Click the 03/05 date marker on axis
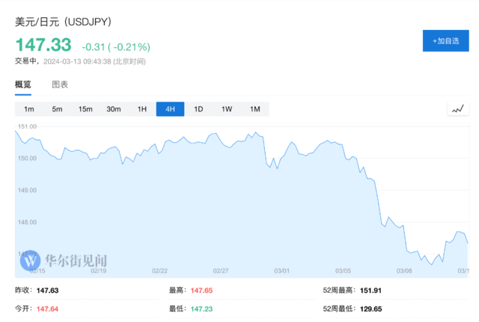 click(343, 270)
